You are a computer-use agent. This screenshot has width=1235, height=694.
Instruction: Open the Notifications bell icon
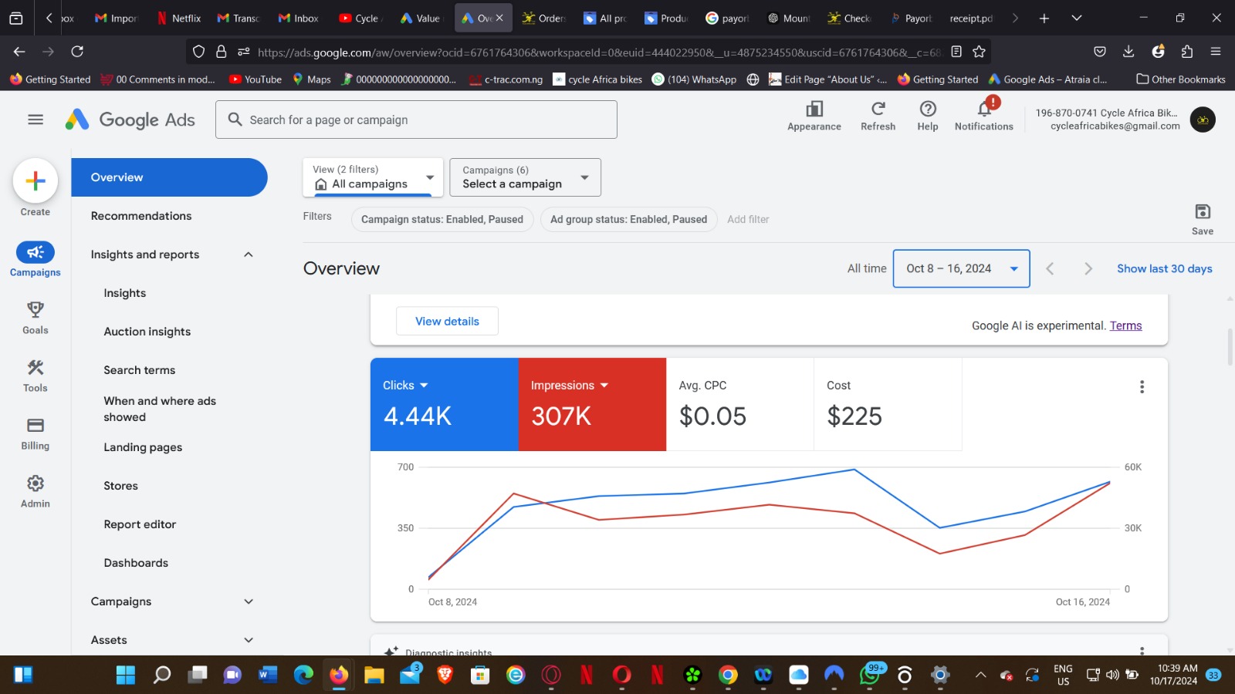[x=984, y=109]
